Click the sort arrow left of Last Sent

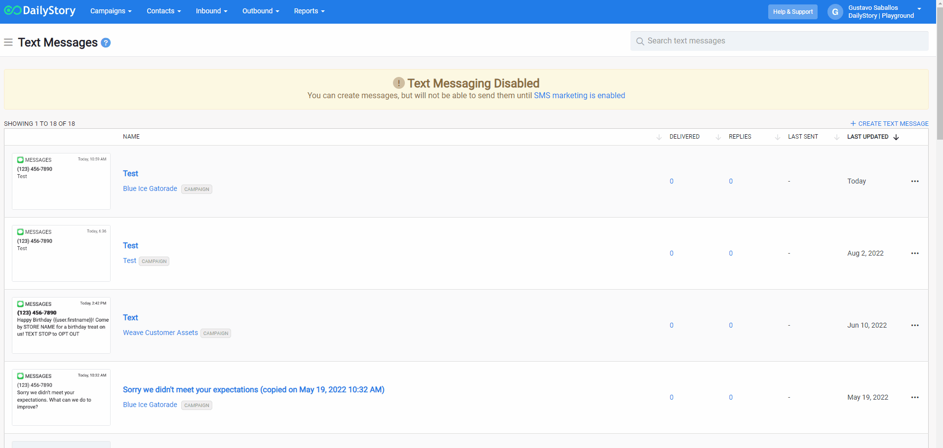tap(778, 137)
